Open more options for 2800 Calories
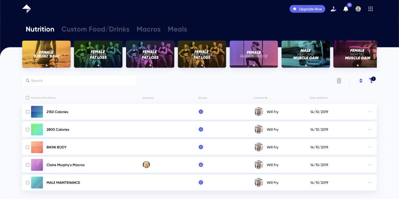This screenshot has width=399, height=199. (370, 130)
